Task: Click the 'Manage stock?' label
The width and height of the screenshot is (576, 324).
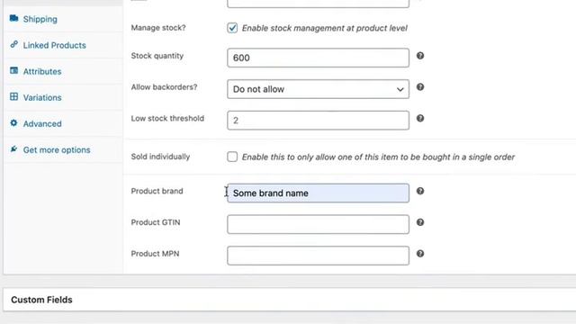Action: [x=158, y=28]
